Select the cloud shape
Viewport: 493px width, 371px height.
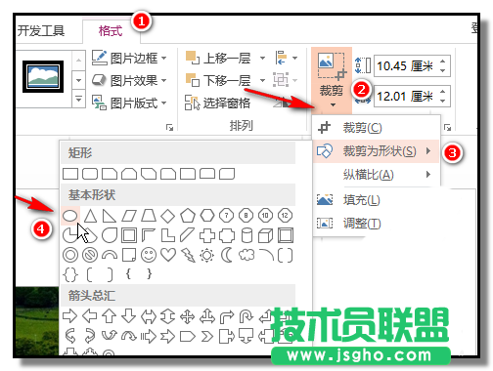[x=246, y=255]
